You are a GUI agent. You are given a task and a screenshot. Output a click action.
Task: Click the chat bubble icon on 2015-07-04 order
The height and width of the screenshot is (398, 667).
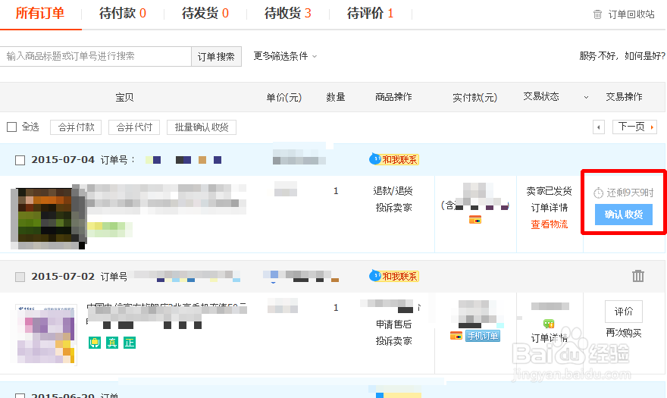point(374,159)
